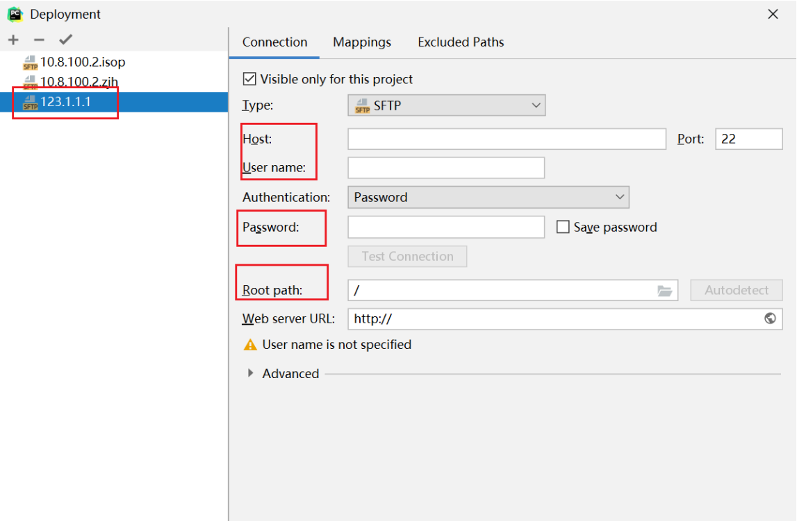Click the Autodetect button
Image resolution: width=797 pixels, height=521 pixels.
736,290
